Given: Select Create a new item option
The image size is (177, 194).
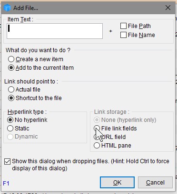Looking at the screenshot, I should [x=11, y=59].
